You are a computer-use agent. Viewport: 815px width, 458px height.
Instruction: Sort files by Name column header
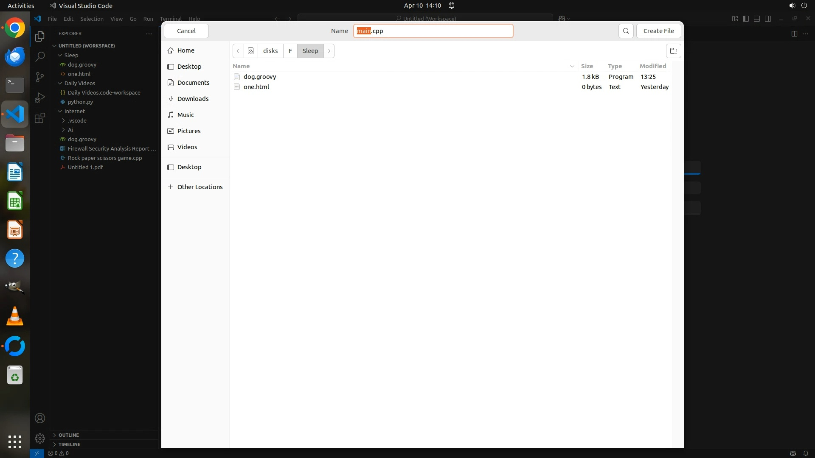click(x=241, y=66)
